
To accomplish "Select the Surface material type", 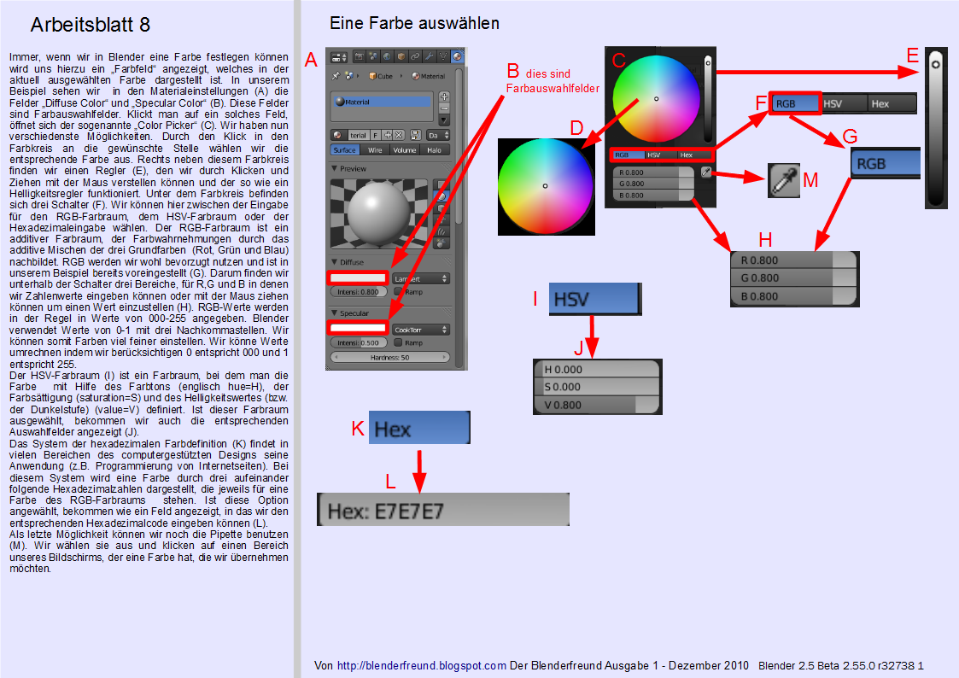I will pos(346,149).
